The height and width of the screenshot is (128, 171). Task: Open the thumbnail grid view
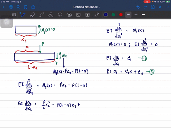11,7
